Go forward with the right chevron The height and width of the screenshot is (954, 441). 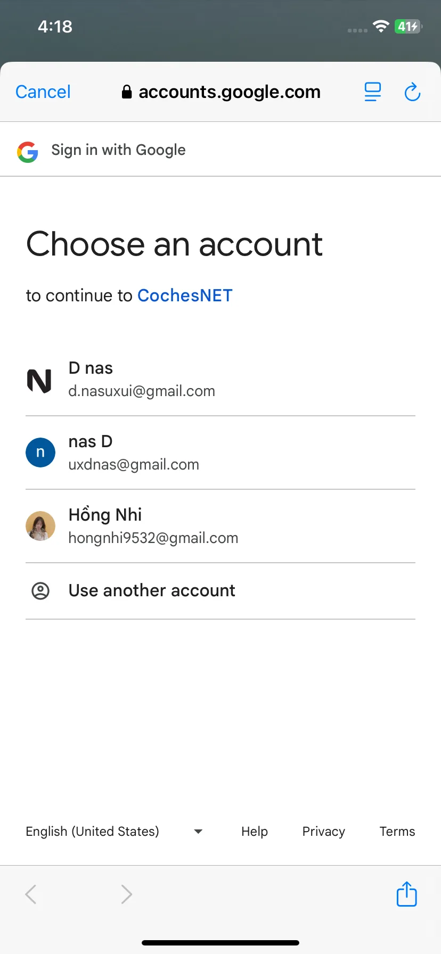click(126, 894)
